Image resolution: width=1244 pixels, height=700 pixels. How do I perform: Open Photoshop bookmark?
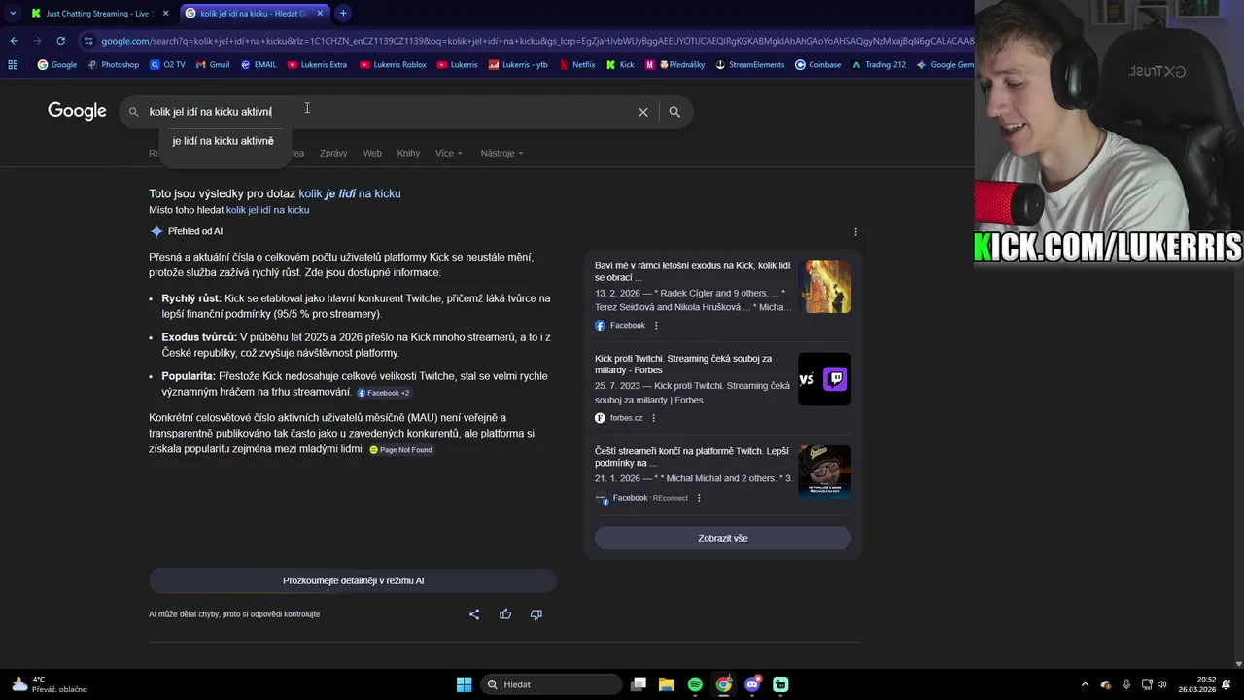113,65
